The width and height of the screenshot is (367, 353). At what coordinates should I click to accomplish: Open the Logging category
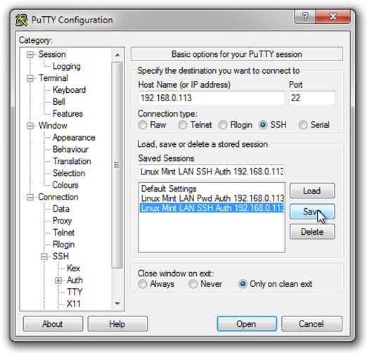pyautogui.click(x=67, y=66)
